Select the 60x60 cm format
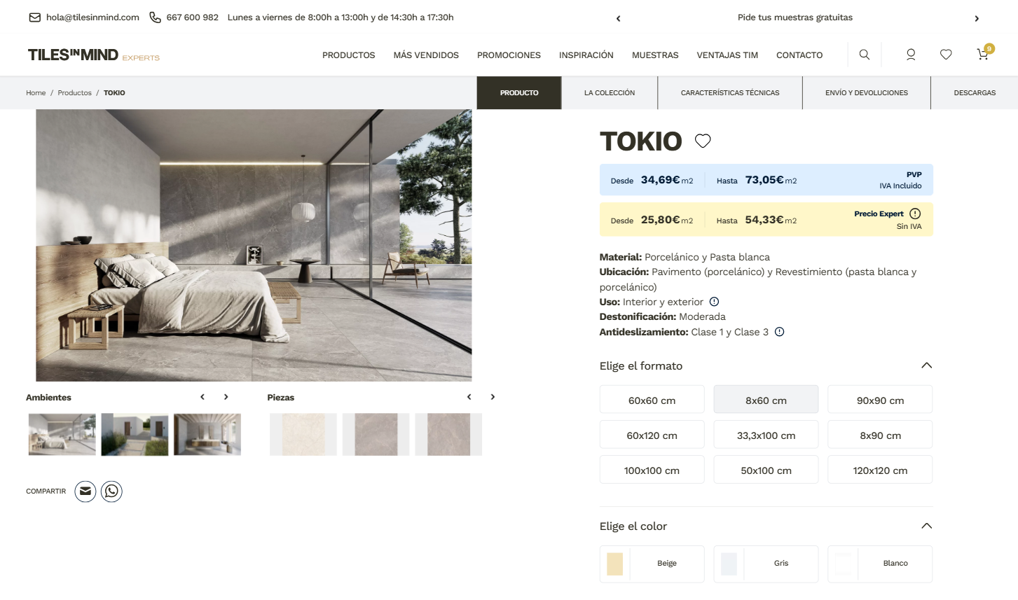This screenshot has width=1018, height=600. click(x=652, y=400)
